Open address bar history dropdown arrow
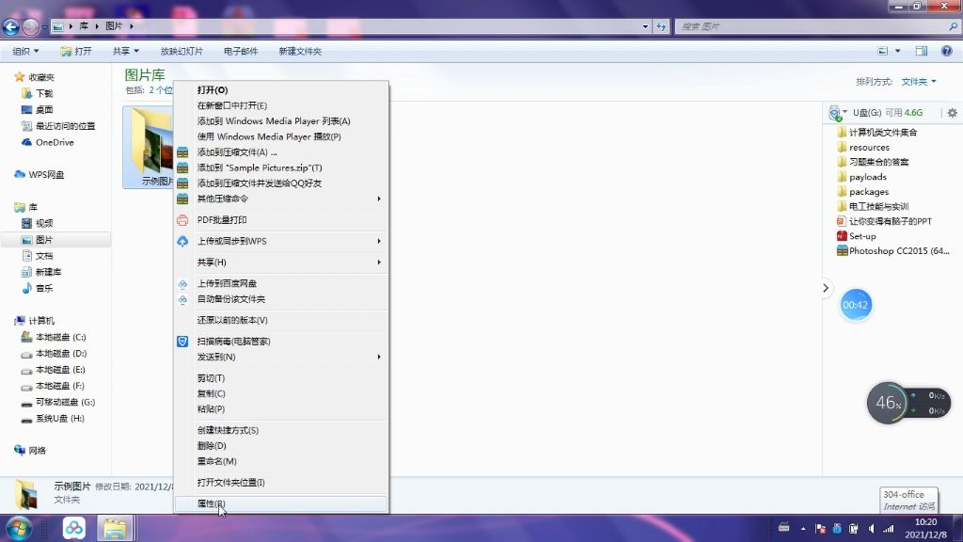The image size is (963, 542). click(x=645, y=26)
